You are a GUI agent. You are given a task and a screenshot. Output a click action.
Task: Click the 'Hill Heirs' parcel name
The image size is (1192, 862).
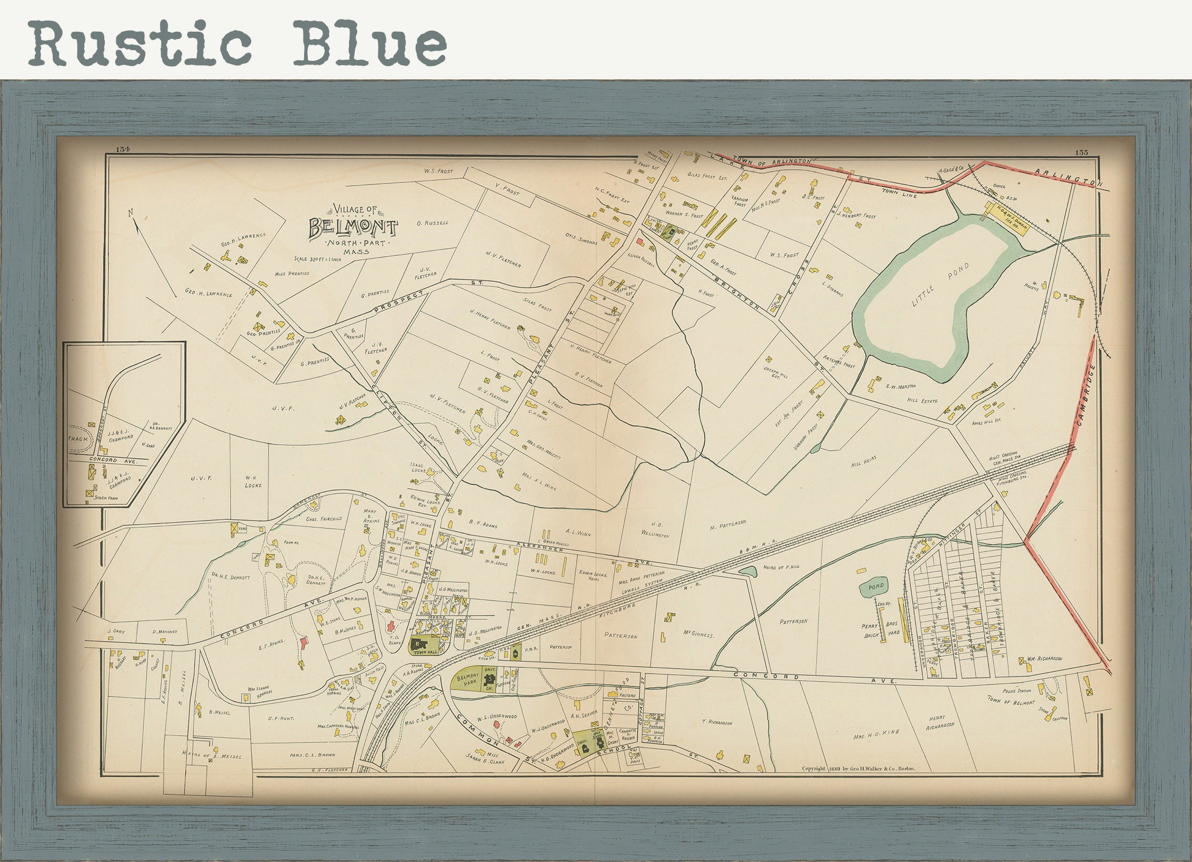point(863,461)
